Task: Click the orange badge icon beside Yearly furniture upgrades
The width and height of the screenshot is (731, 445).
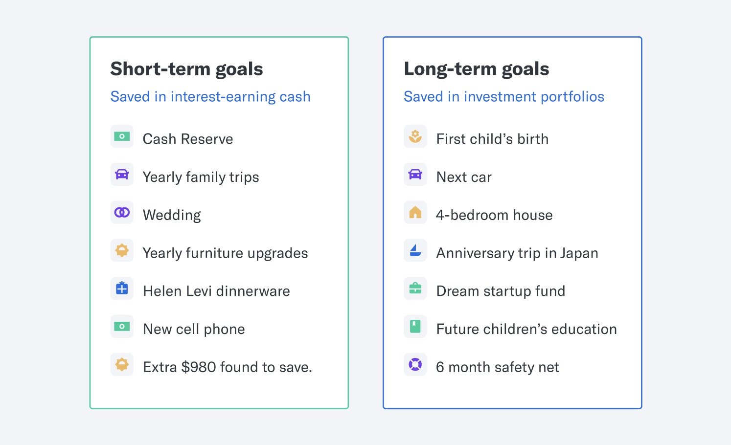Action: tap(122, 250)
